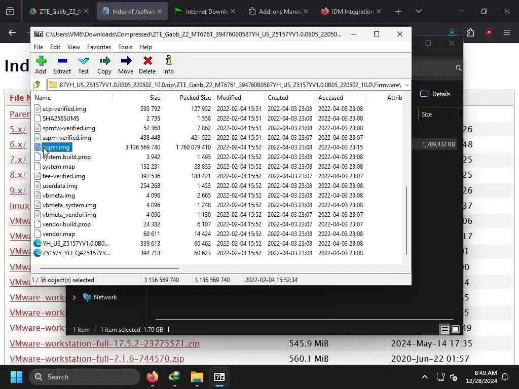Viewport: 519px width, 389px height.
Task: Select the system.map file
Action: (59, 166)
